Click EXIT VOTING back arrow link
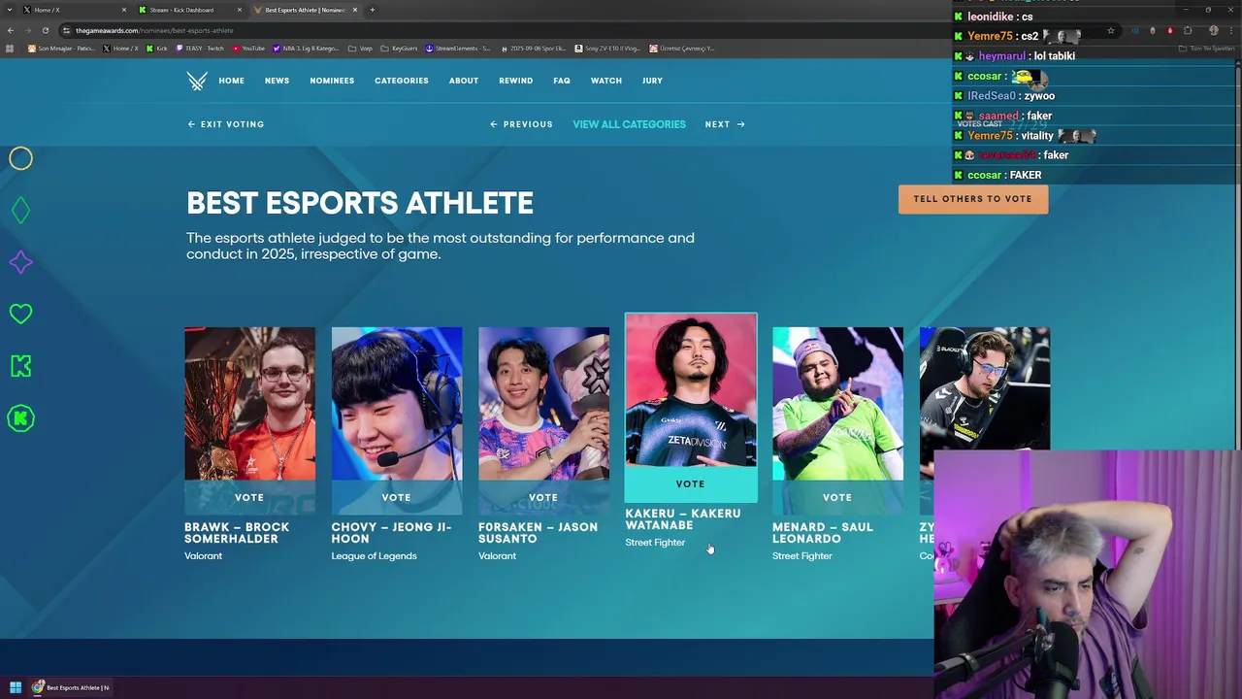Viewport: 1242px width, 699px height. (226, 124)
